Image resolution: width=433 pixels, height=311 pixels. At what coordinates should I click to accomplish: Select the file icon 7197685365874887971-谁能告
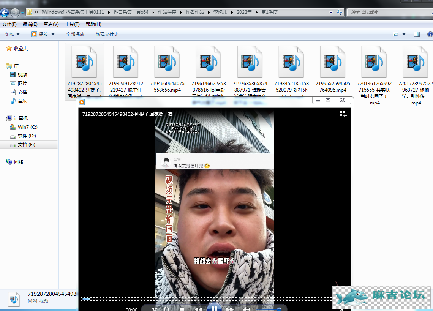pyautogui.click(x=250, y=62)
